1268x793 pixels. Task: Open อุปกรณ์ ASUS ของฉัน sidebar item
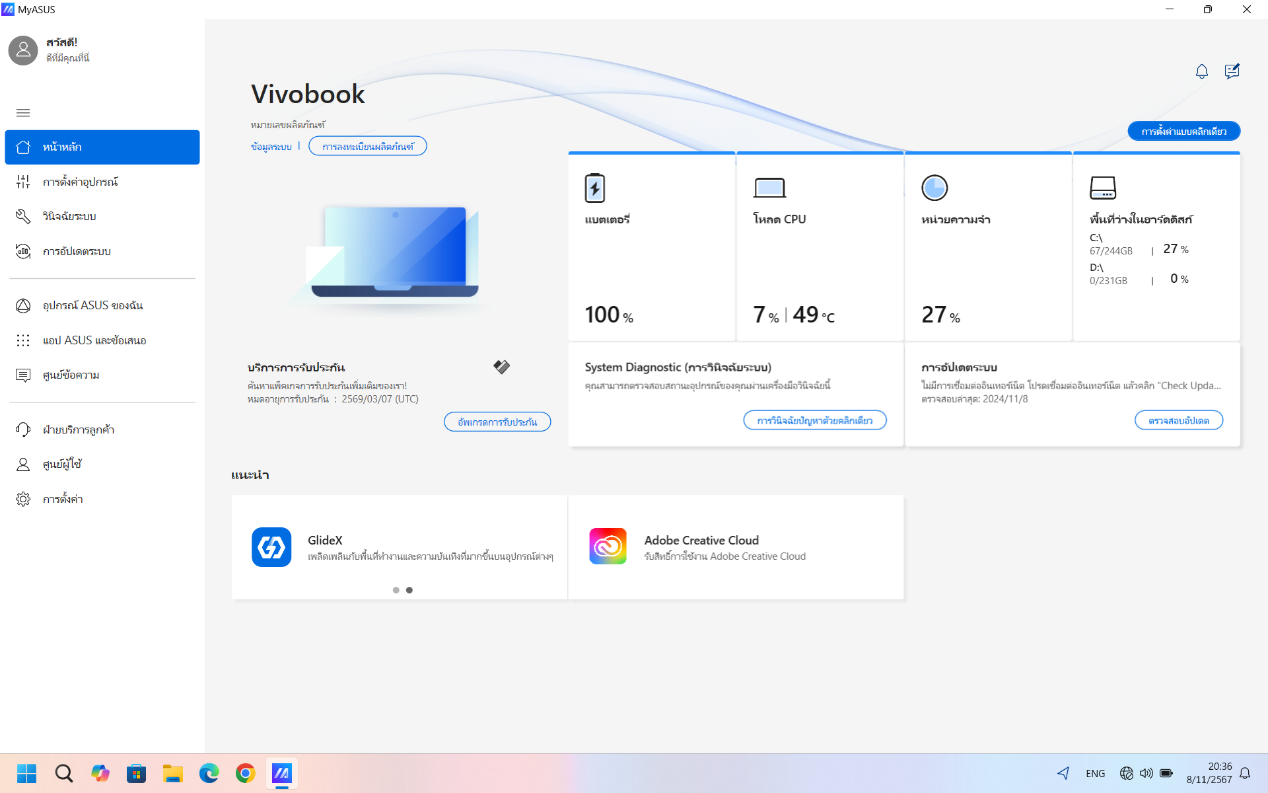102,305
